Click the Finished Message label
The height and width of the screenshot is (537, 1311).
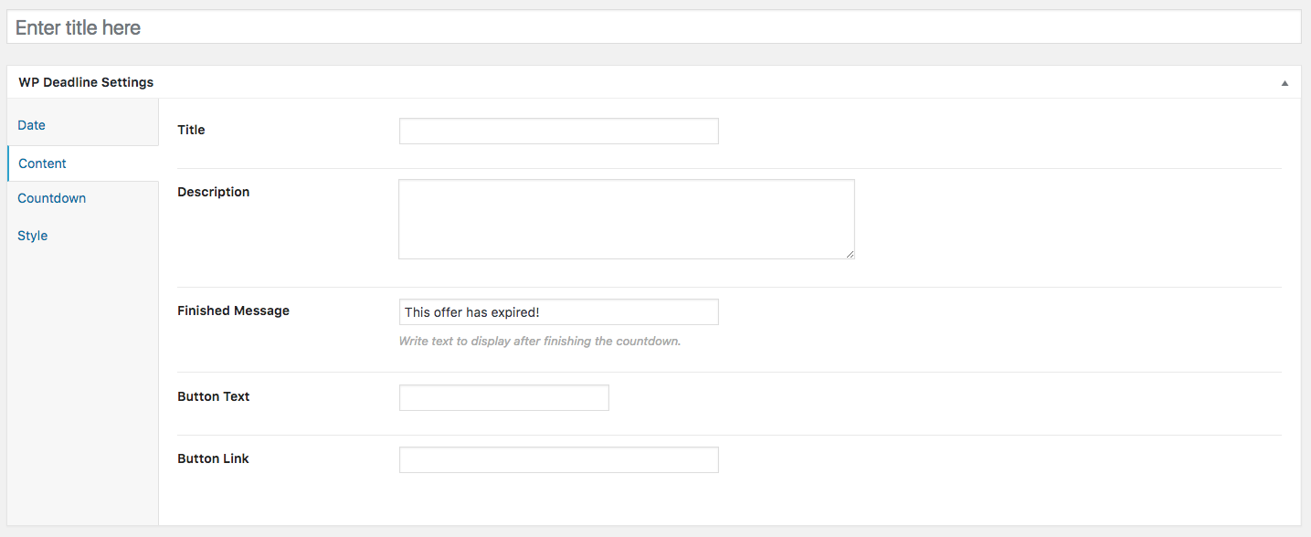click(233, 311)
